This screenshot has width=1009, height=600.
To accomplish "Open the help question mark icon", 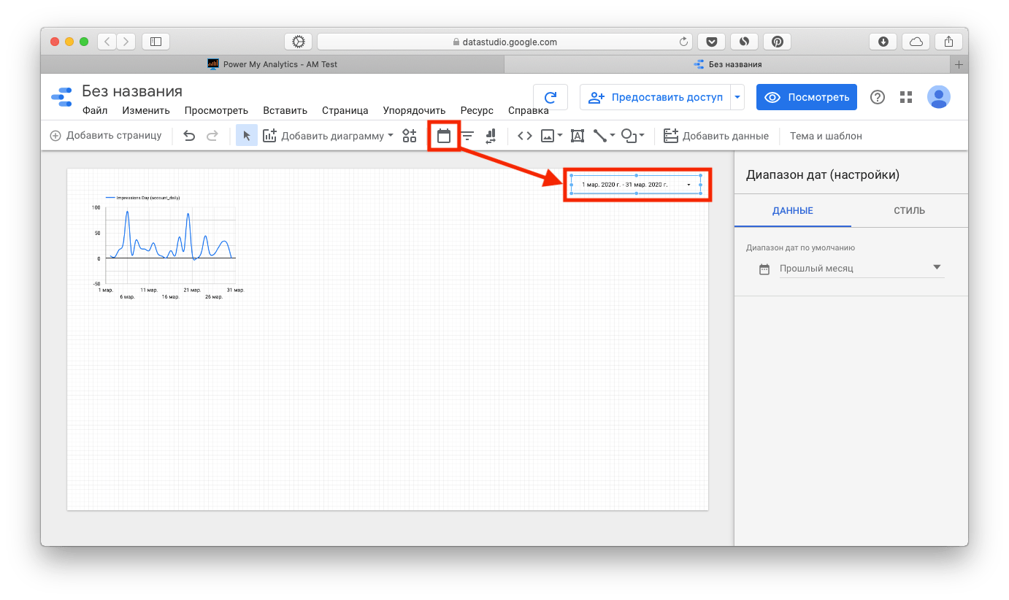I will 878,97.
